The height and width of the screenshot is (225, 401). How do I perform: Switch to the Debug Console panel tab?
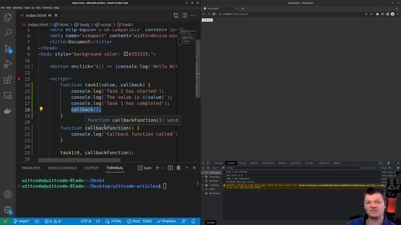(x=63, y=168)
